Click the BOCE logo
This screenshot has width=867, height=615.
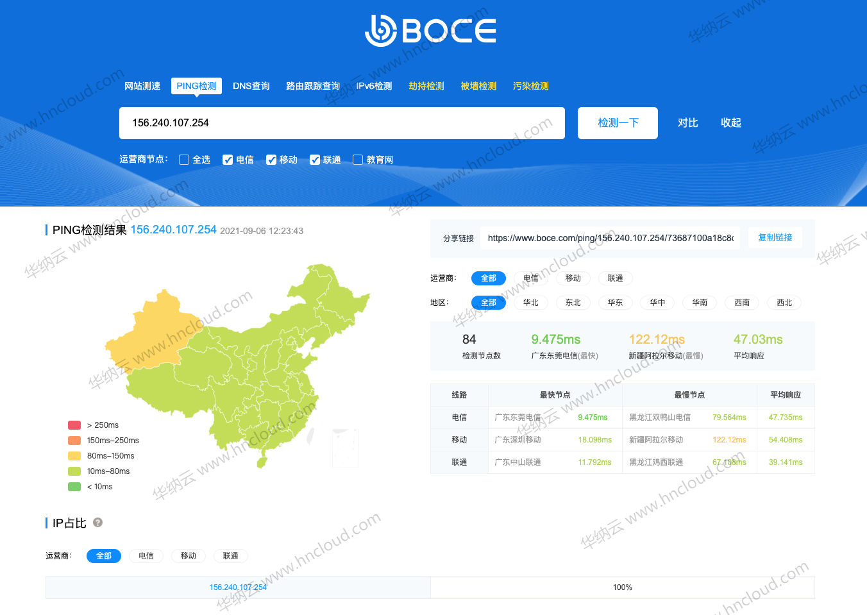click(430, 30)
